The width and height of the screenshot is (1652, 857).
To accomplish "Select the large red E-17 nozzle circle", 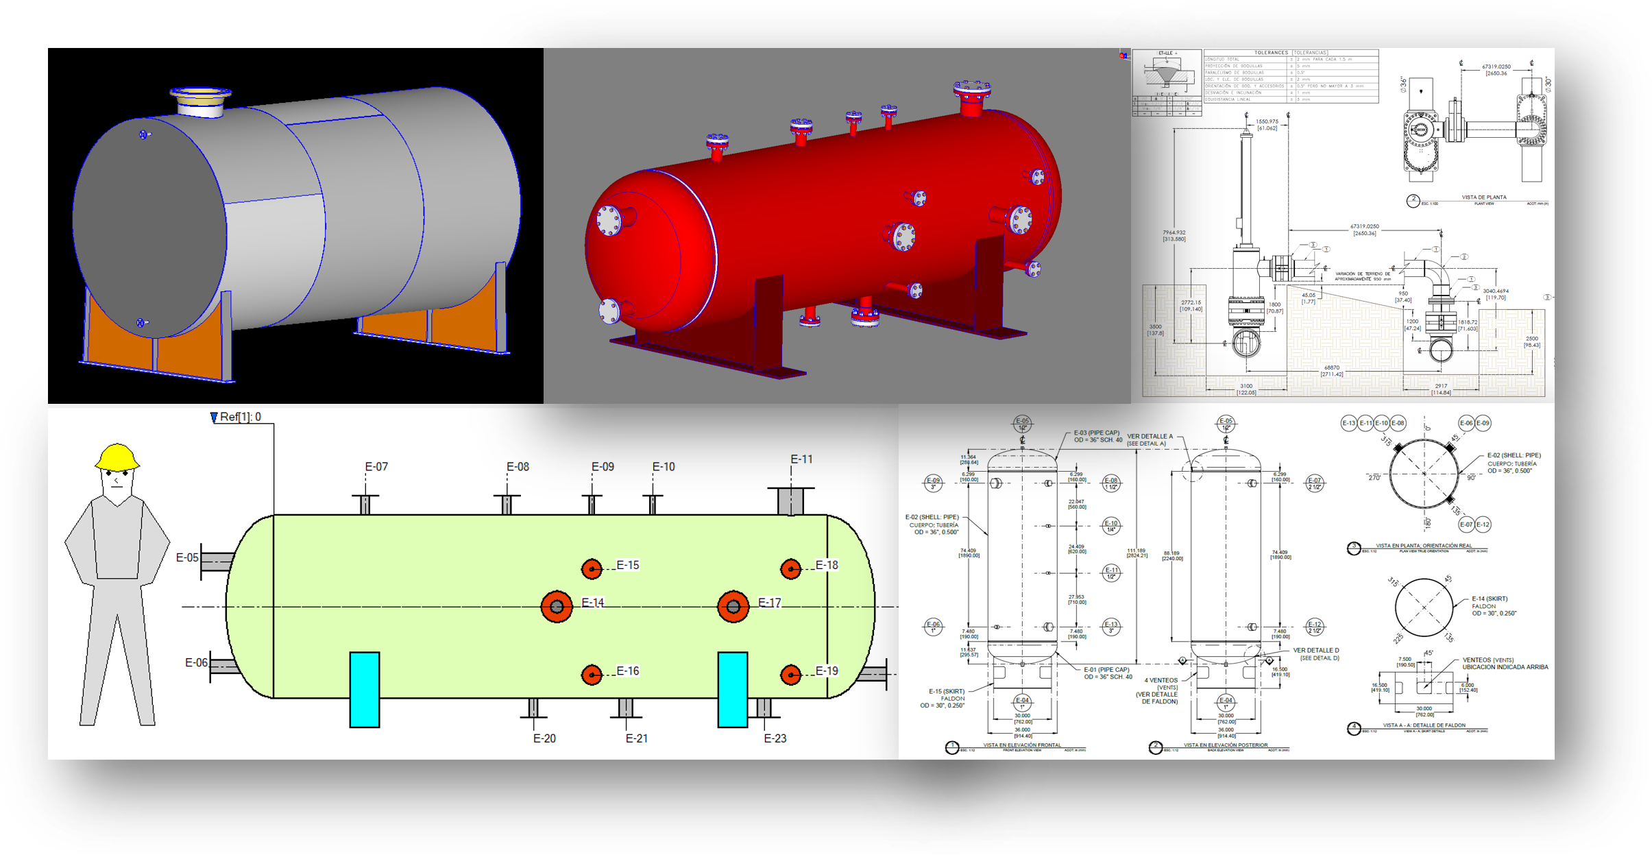I will tap(733, 607).
